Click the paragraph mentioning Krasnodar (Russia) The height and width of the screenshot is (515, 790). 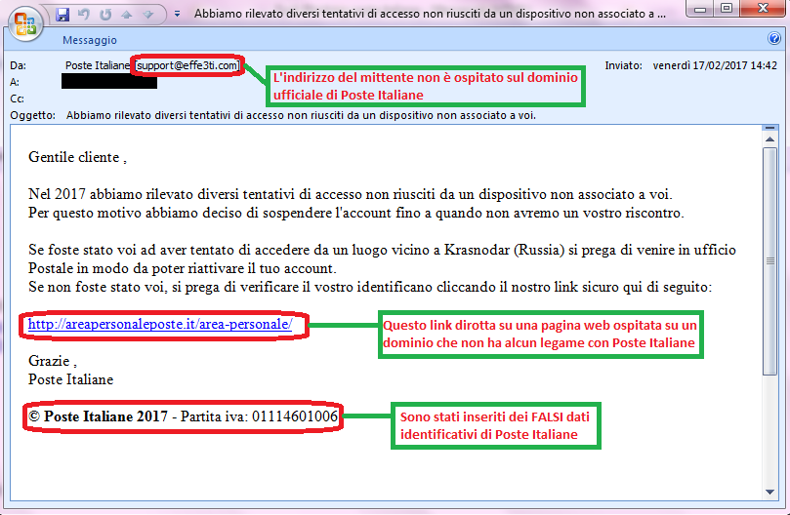[382, 258]
